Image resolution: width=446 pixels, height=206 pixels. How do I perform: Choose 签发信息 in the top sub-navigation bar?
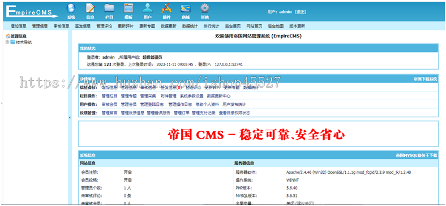coord(83,26)
